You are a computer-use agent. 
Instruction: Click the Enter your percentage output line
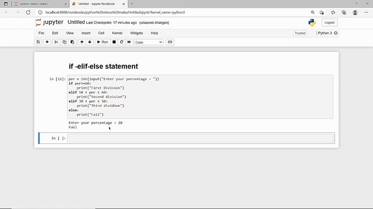coord(96,122)
